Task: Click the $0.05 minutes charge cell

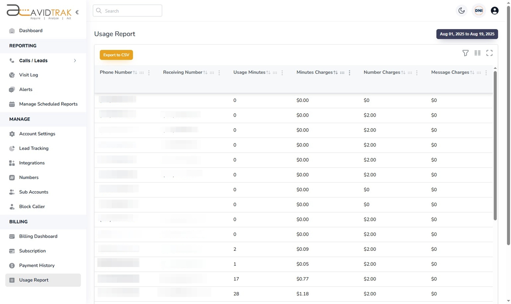Action: tap(302, 264)
